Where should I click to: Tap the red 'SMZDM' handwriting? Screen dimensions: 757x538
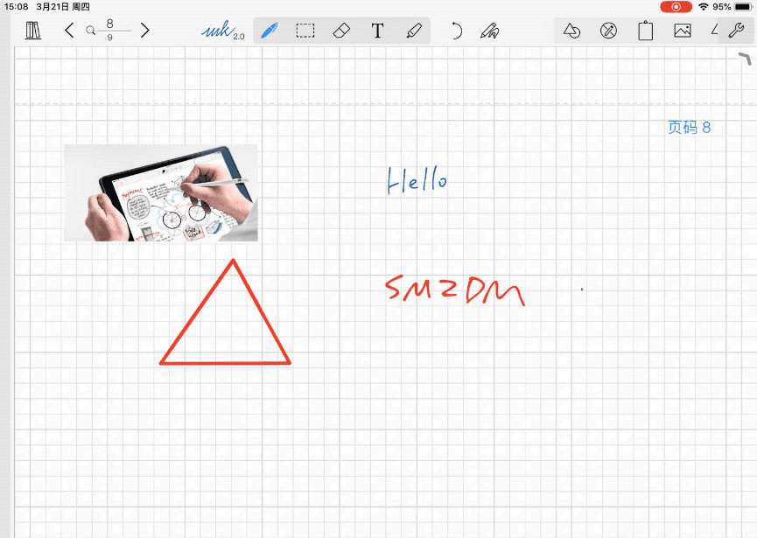455,290
